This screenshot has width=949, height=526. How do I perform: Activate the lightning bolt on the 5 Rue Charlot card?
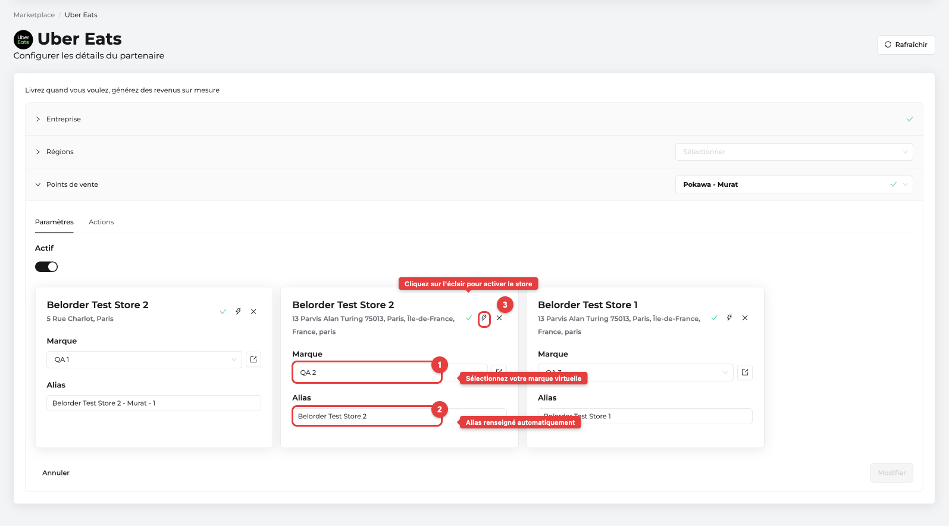(238, 311)
